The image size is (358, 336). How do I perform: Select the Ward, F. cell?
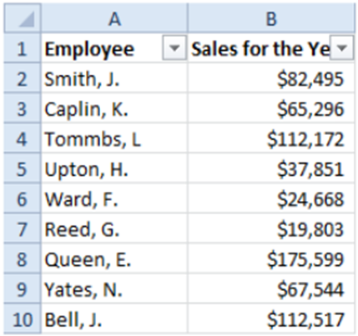click(x=114, y=198)
